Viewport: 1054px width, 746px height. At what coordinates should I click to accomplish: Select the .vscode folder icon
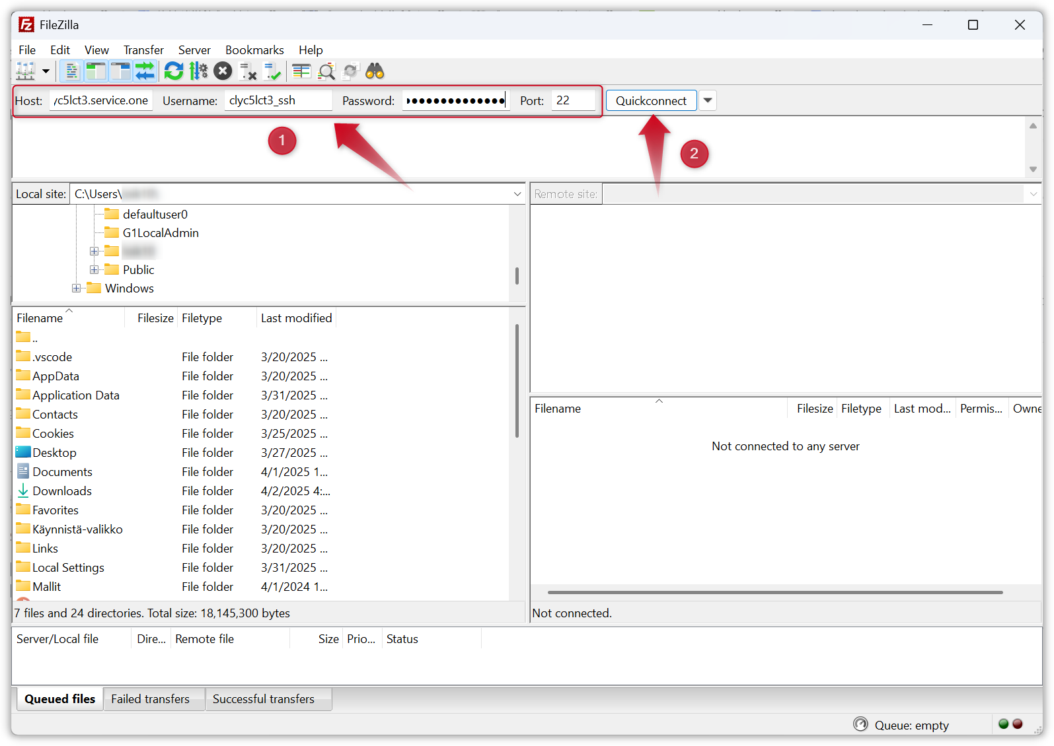pyautogui.click(x=23, y=356)
